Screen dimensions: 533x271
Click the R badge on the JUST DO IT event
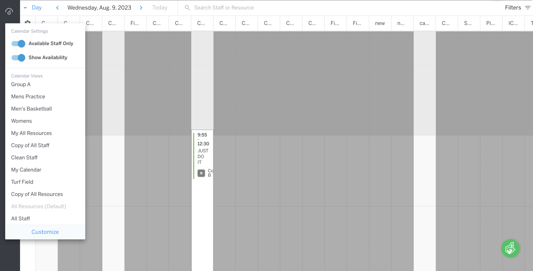(x=201, y=173)
